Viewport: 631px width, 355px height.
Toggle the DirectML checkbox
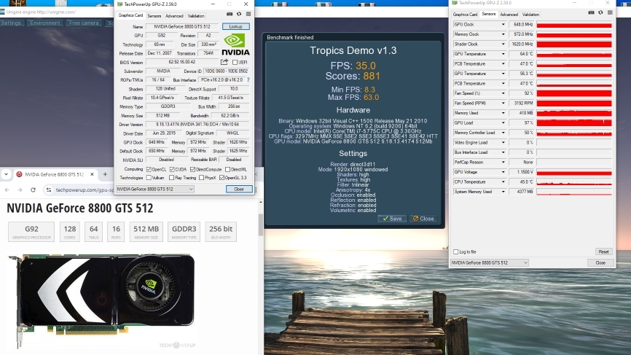click(x=228, y=169)
